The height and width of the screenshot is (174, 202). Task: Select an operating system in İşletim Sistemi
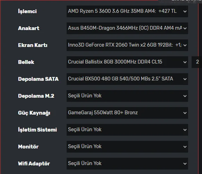pos(127,130)
